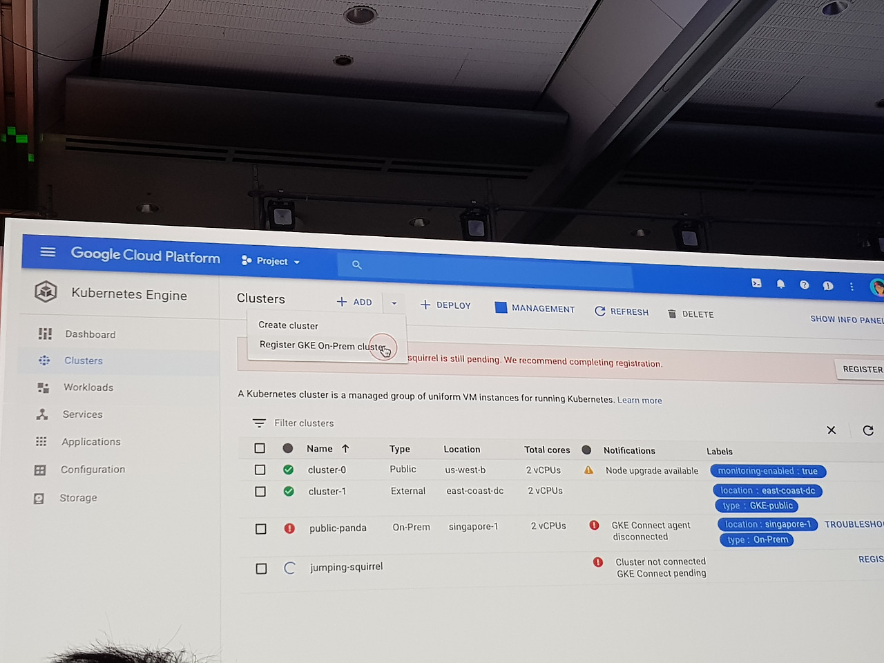Activate Cloud Shell from the top bar

[756, 283]
